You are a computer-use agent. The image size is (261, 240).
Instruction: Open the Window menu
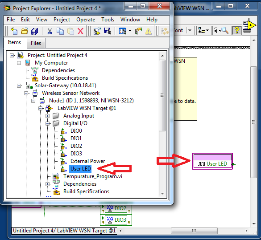pyautogui.click(x=130, y=20)
